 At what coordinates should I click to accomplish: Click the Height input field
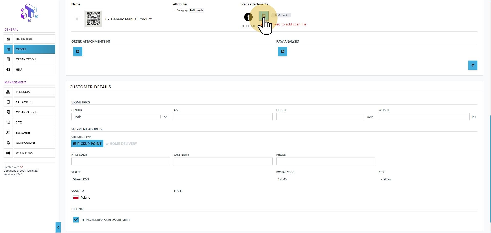coord(321,117)
